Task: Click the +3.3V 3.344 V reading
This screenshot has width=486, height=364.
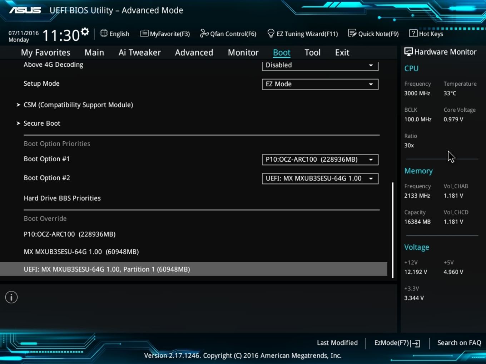Action: tap(414, 298)
